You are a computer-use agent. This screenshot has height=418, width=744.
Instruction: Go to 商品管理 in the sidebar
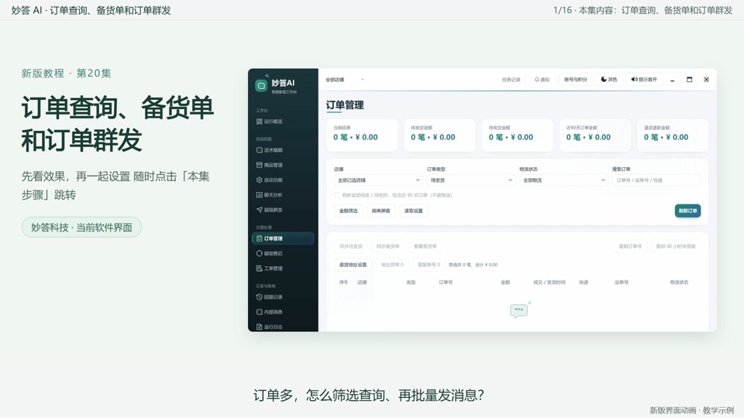click(270, 165)
